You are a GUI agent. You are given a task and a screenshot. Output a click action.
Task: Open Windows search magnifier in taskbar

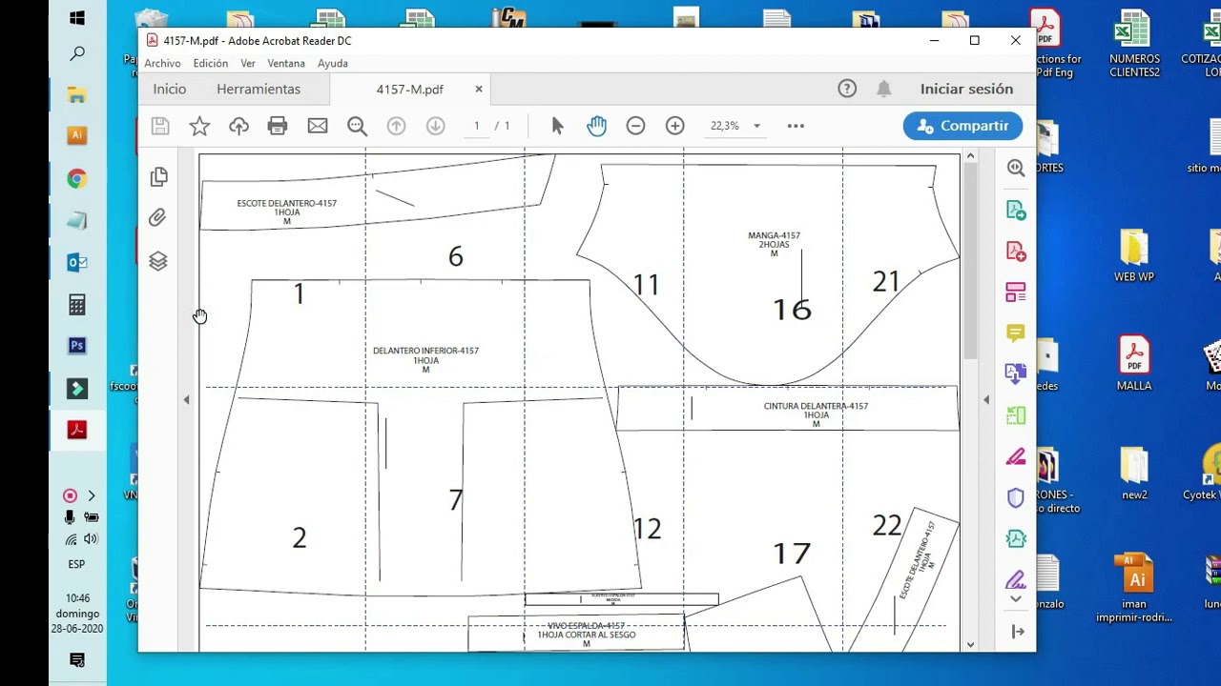pos(77,54)
